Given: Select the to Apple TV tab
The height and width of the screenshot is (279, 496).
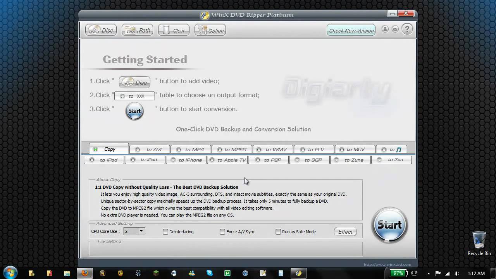Looking at the screenshot, I should [227, 160].
